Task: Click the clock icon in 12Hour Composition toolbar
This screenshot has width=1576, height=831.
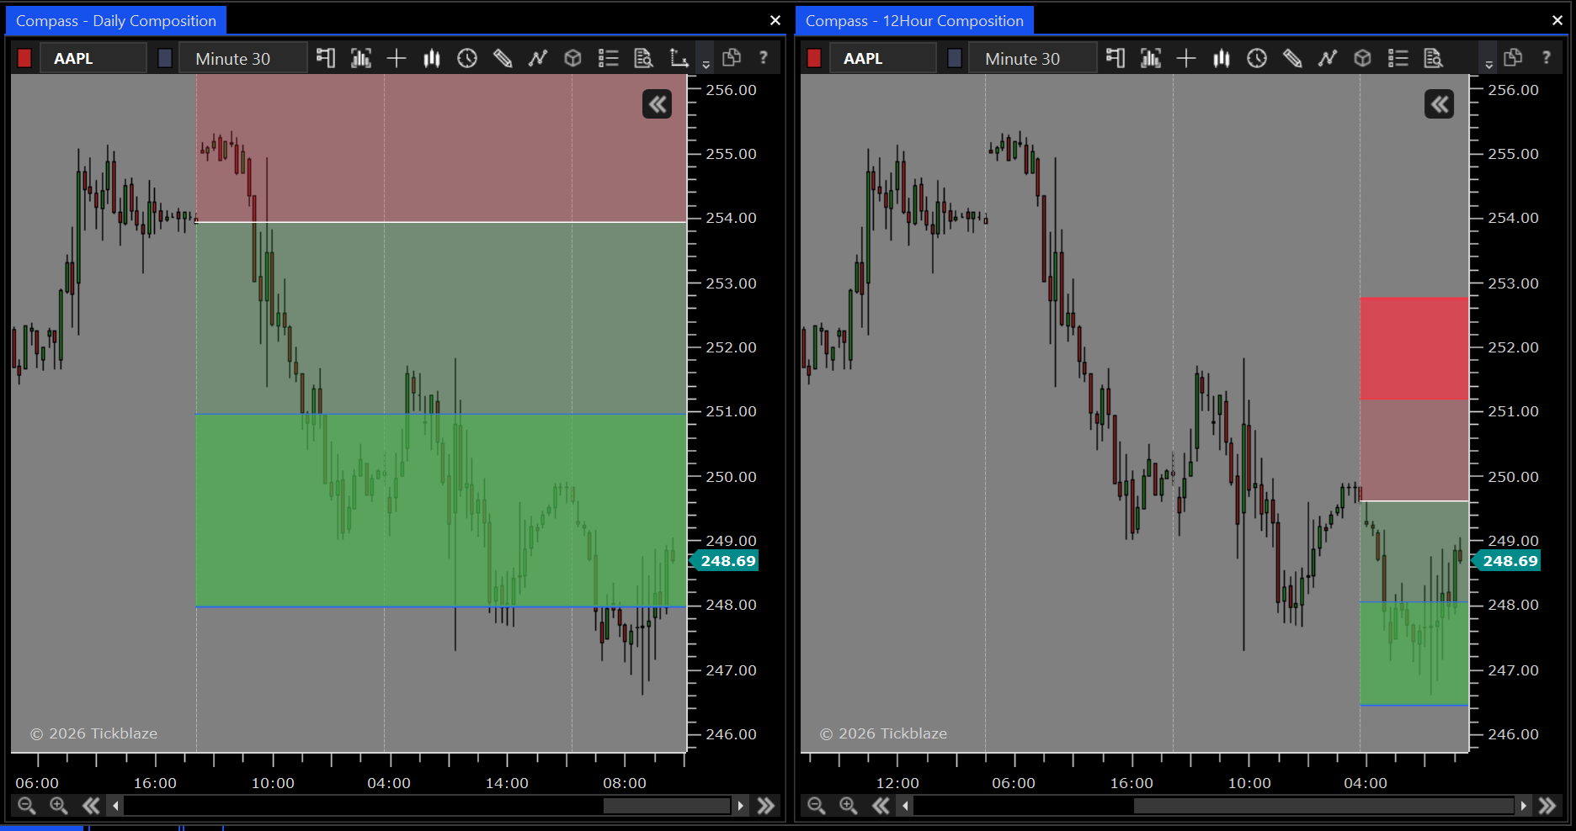Action: coord(1257,58)
